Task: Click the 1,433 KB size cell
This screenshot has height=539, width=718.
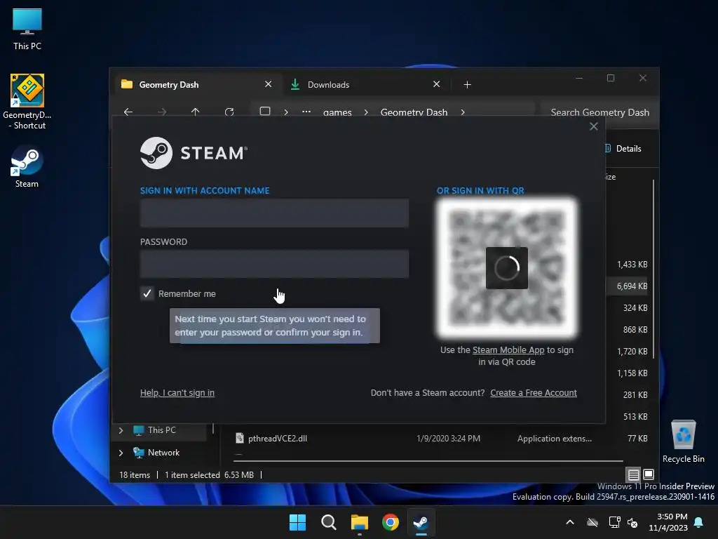Action: (632, 265)
